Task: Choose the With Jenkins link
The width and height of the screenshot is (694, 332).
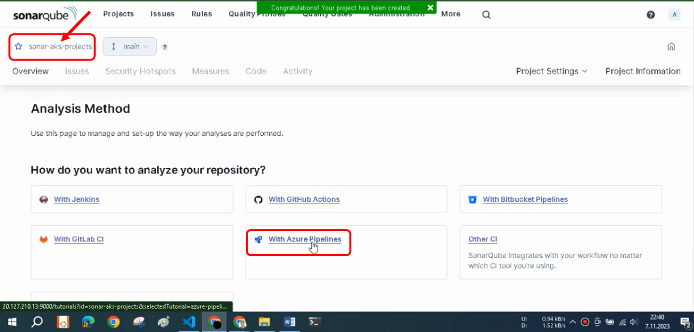Action: (x=77, y=200)
